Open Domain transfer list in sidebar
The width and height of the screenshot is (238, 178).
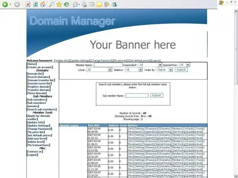(41, 80)
